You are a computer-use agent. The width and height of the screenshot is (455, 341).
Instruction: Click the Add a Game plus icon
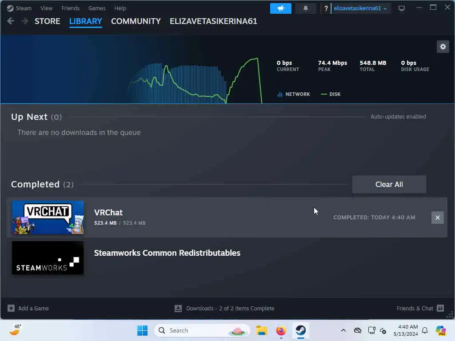click(11, 308)
